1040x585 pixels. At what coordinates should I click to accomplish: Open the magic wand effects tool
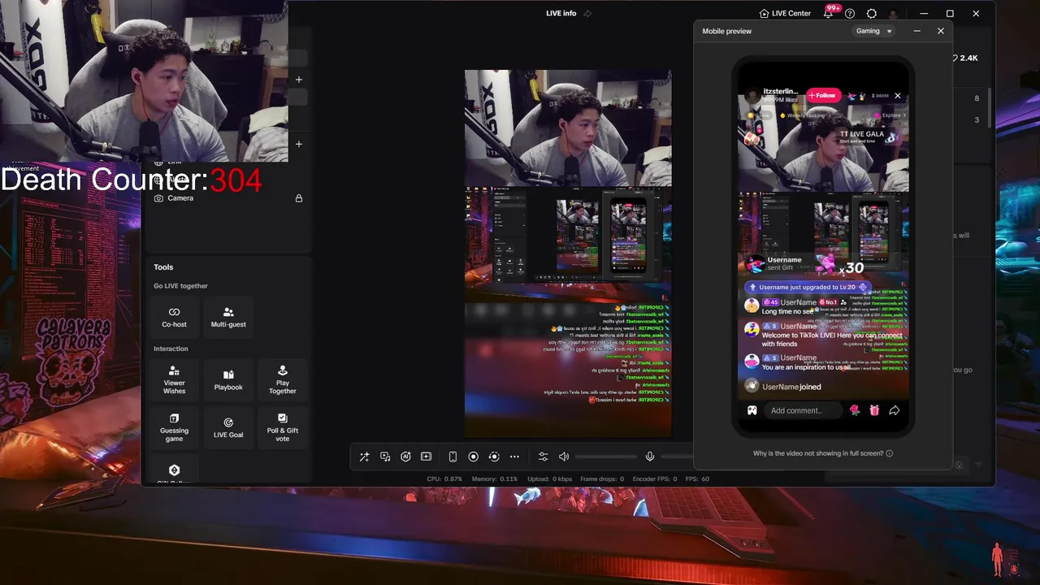click(x=364, y=457)
